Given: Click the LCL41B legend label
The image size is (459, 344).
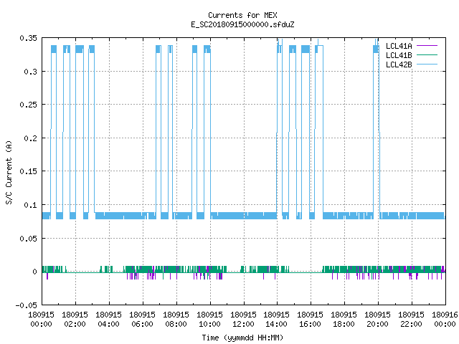Looking at the screenshot, I should (399, 55).
